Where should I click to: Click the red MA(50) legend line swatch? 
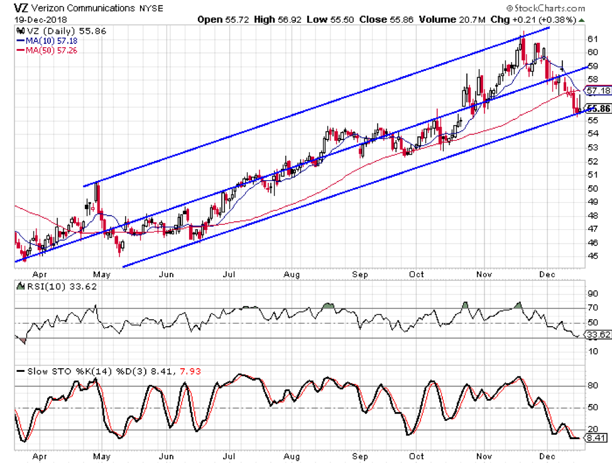pyautogui.click(x=20, y=50)
